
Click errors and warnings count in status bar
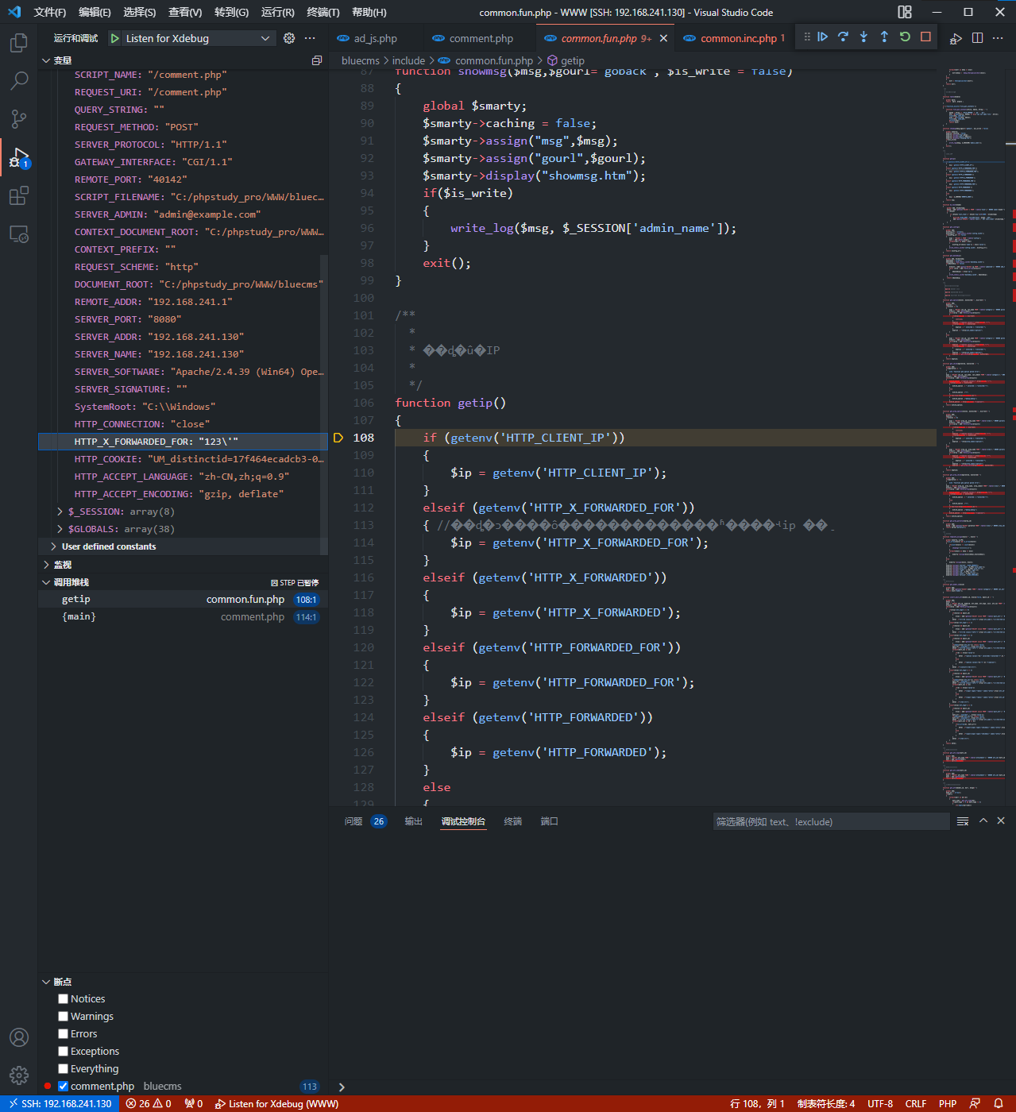click(x=149, y=1103)
